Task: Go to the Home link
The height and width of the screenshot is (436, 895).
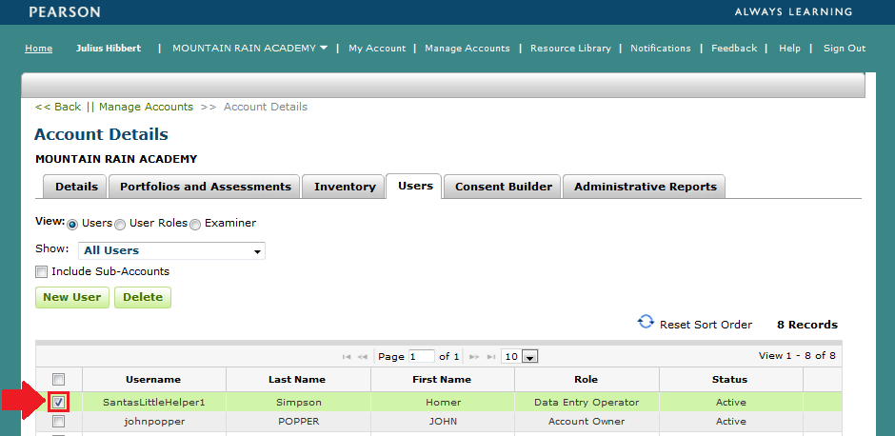Action: (39, 49)
